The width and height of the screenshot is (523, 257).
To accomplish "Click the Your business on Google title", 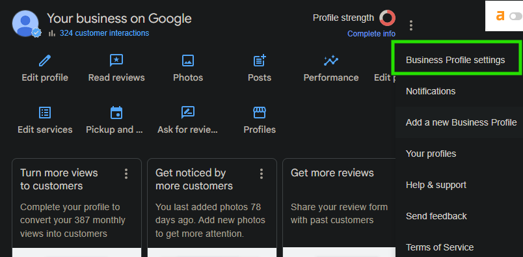I will (x=119, y=18).
